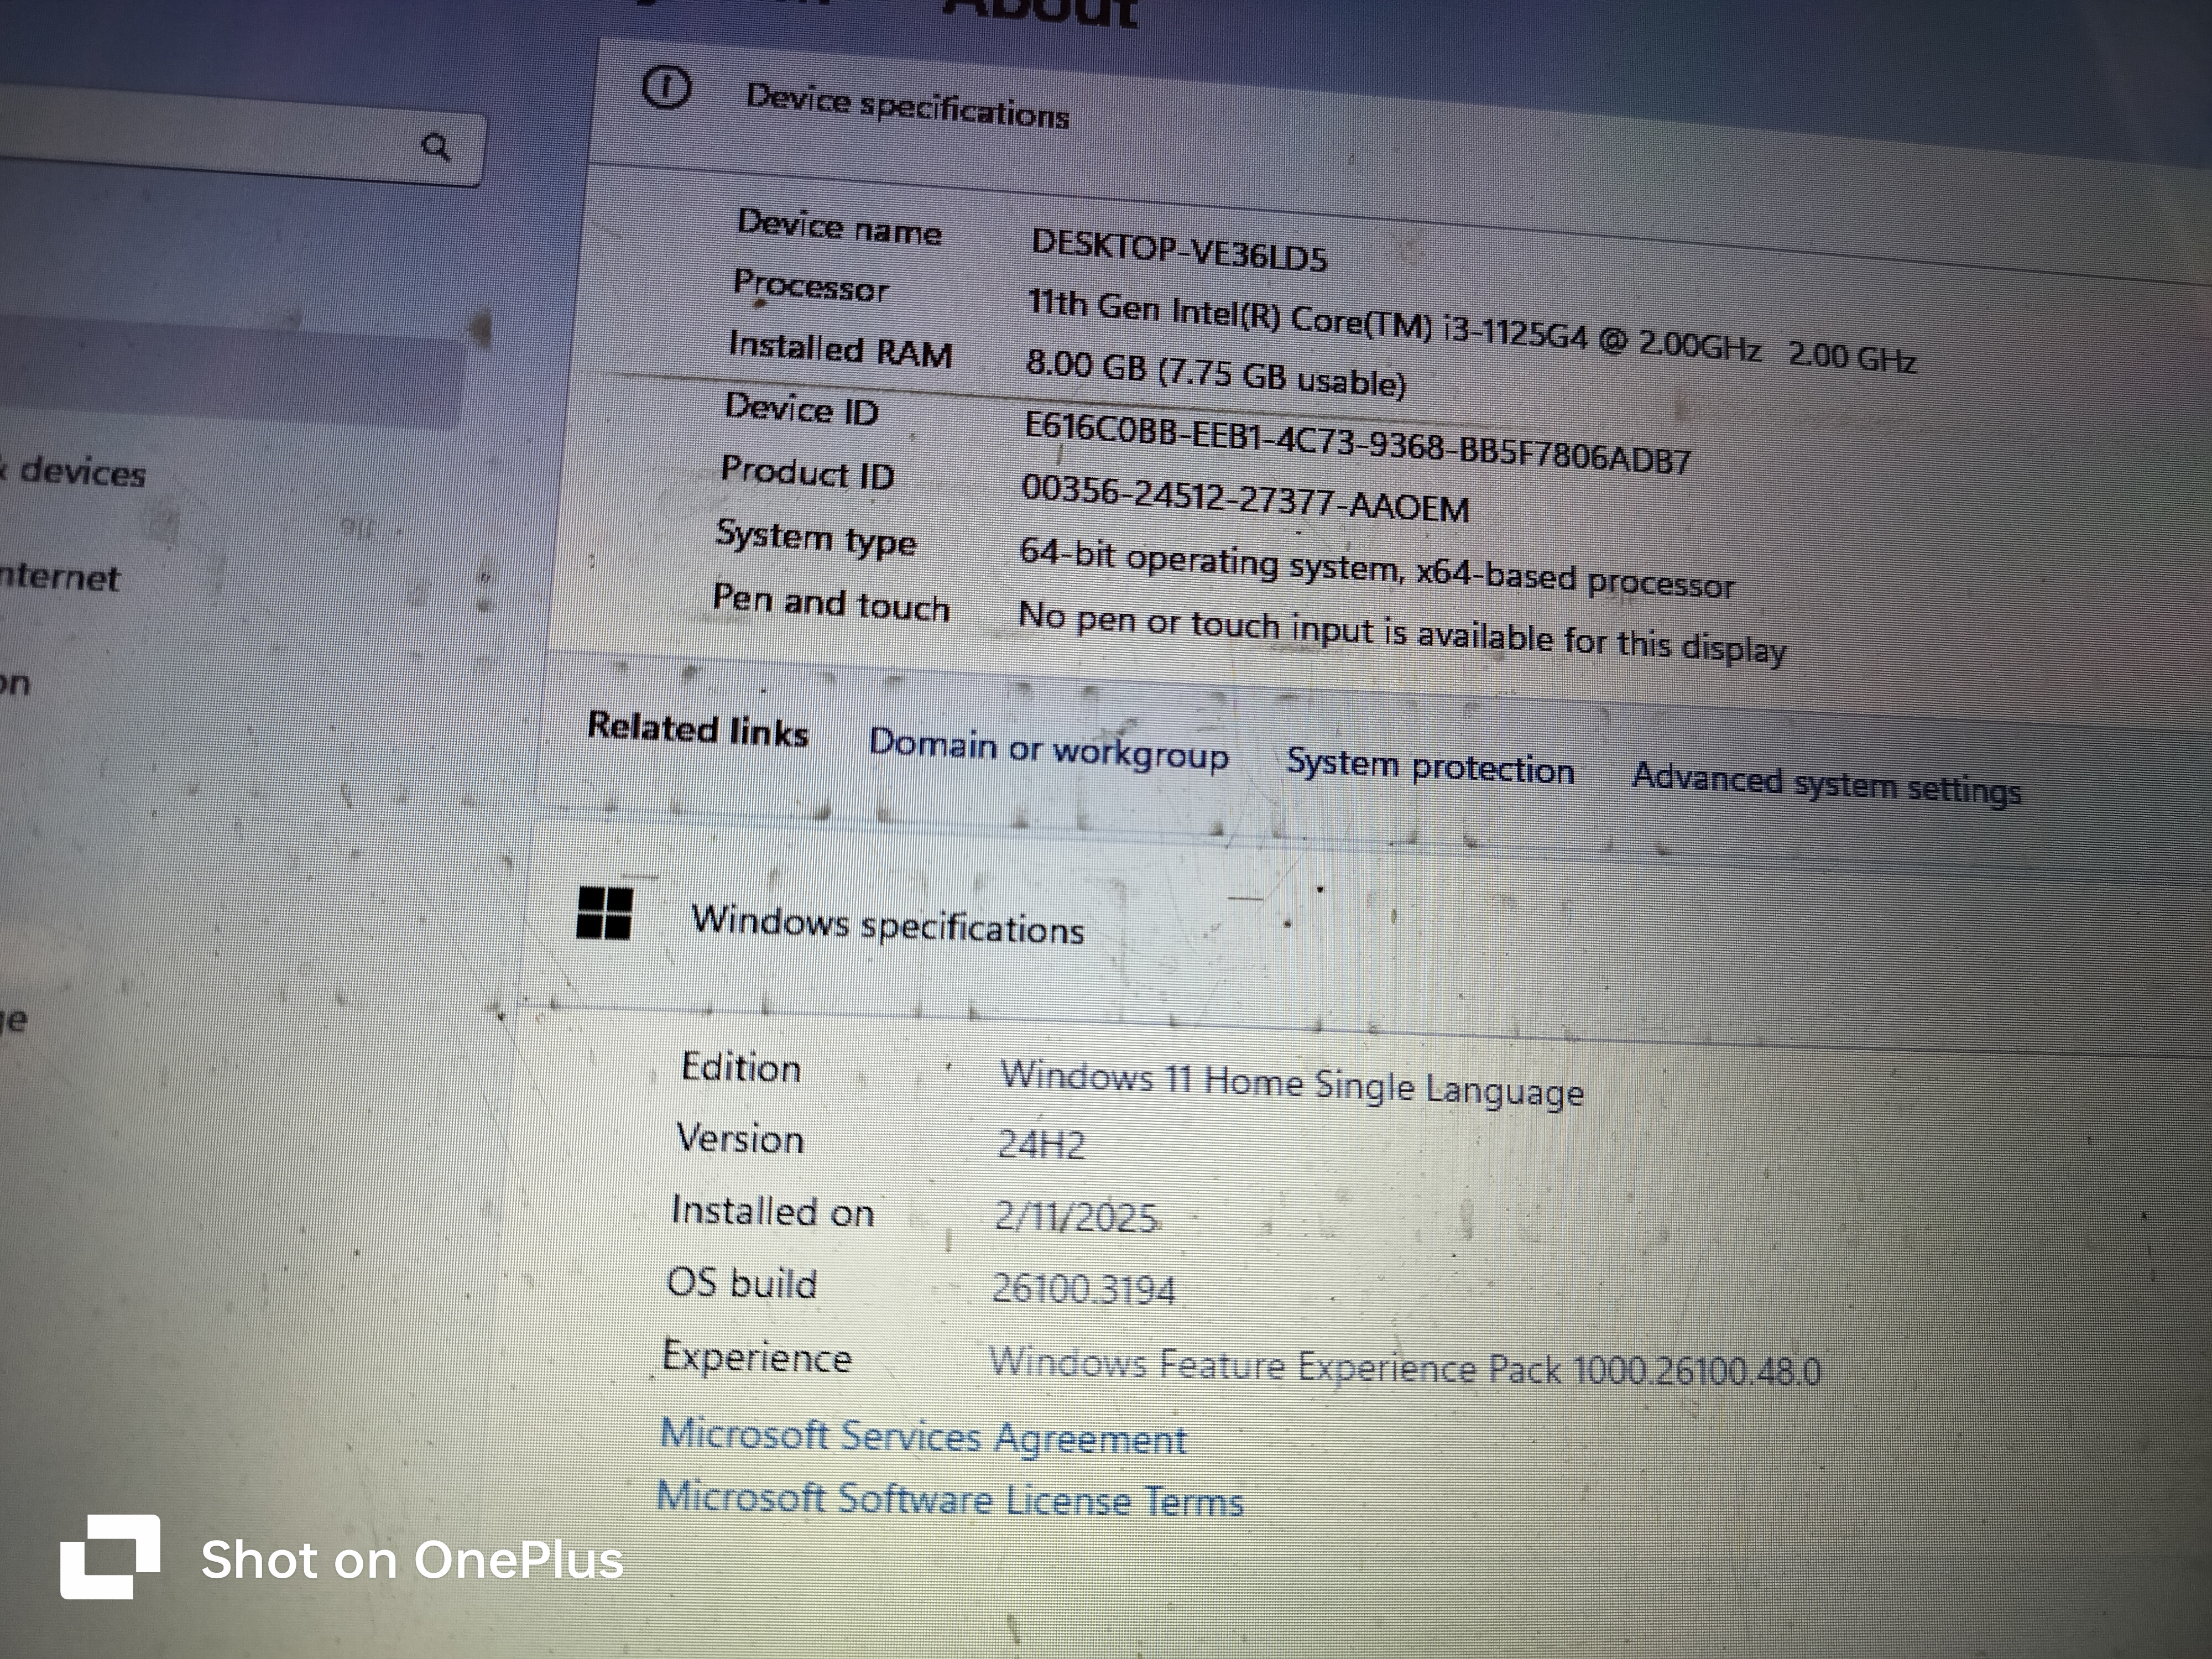2212x1659 pixels.
Task: Click the Device specifications info icon
Action: [666, 88]
